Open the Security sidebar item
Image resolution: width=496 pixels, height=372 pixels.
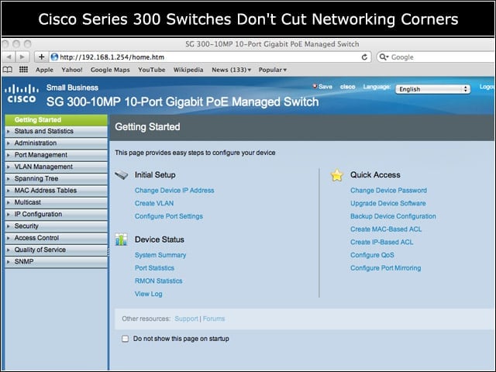pos(57,226)
